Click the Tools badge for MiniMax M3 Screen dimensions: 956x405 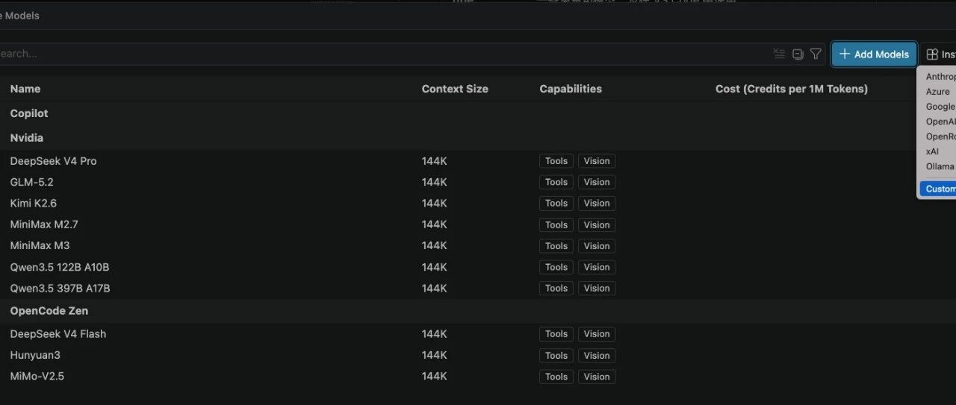coord(556,245)
